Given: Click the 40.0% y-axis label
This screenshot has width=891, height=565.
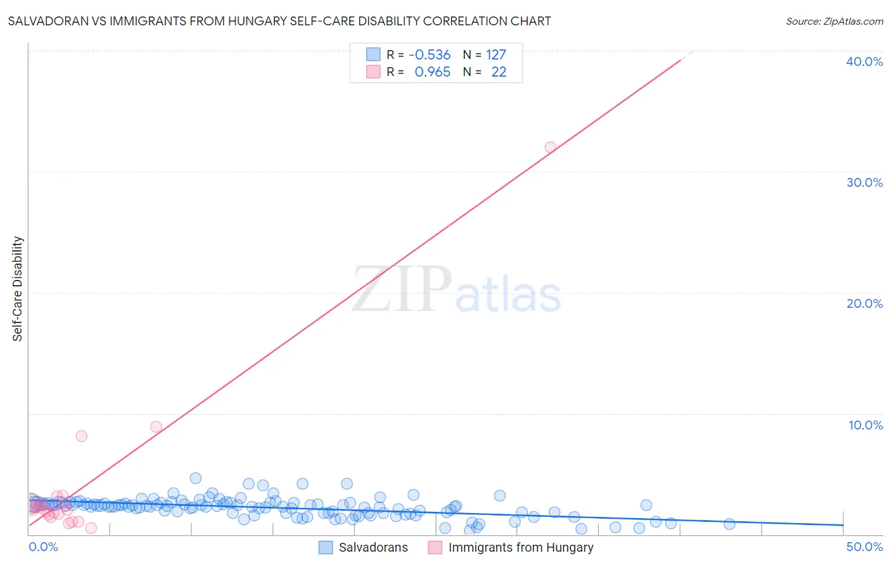Looking at the screenshot, I should pyautogui.click(x=864, y=61).
